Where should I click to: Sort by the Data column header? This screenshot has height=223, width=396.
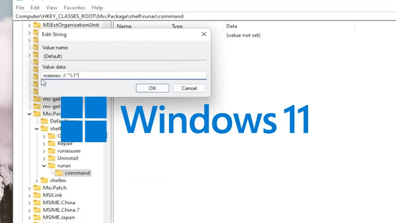click(x=232, y=26)
